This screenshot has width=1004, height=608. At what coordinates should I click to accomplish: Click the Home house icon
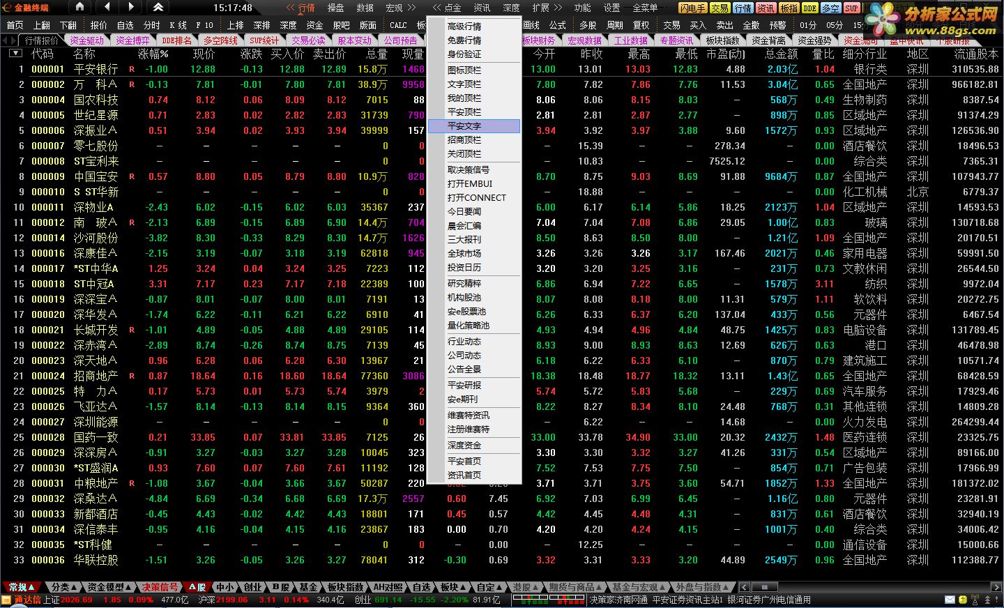coord(79,7)
